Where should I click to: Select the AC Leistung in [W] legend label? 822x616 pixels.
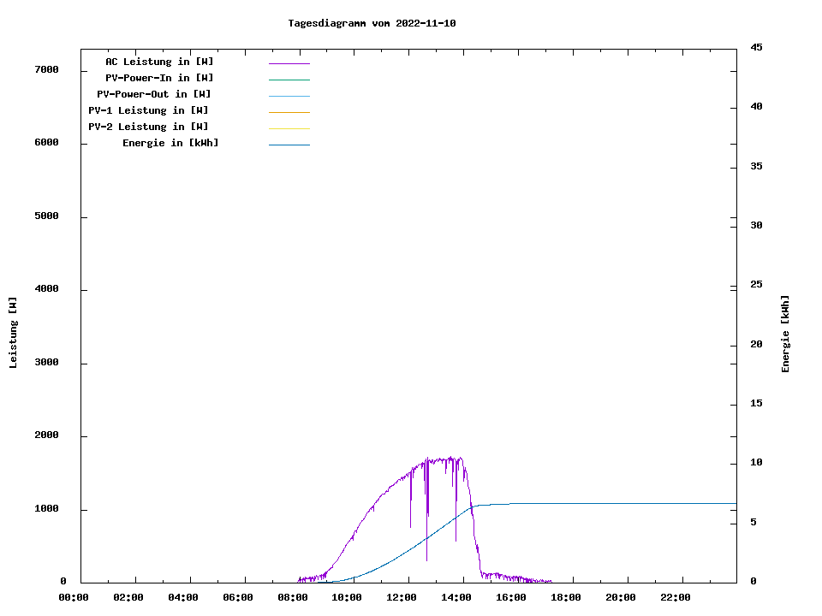pyautogui.click(x=159, y=62)
